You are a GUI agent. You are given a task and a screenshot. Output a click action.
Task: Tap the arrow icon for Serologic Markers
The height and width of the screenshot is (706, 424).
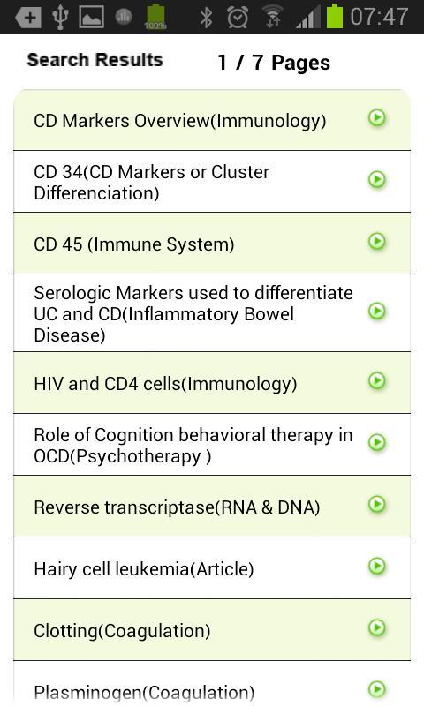[376, 312]
